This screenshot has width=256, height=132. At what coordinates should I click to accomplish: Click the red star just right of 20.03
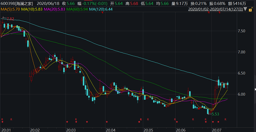pos(76,122)
